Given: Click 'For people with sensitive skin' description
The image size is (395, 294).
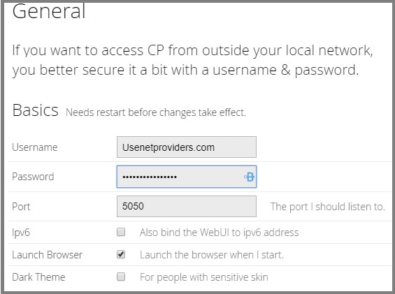Looking at the screenshot, I should [204, 277].
